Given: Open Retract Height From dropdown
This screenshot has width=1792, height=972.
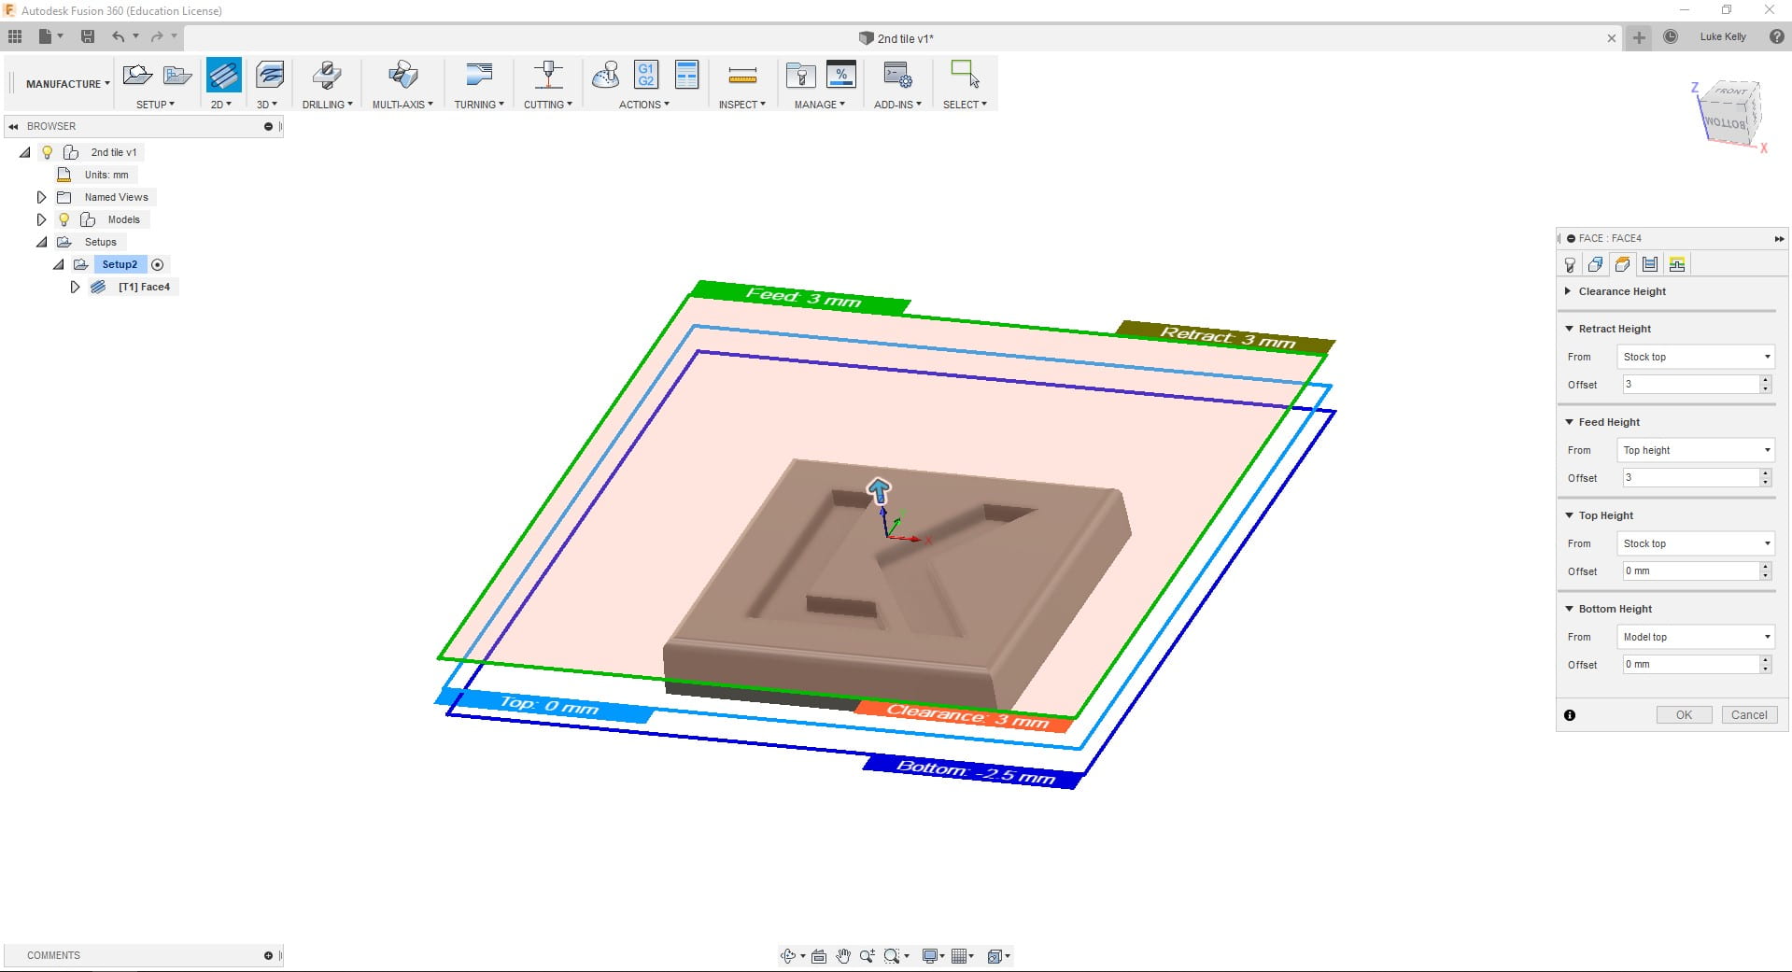Looking at the screenshot, I should pyautogui.click(x=1695, y=357).
